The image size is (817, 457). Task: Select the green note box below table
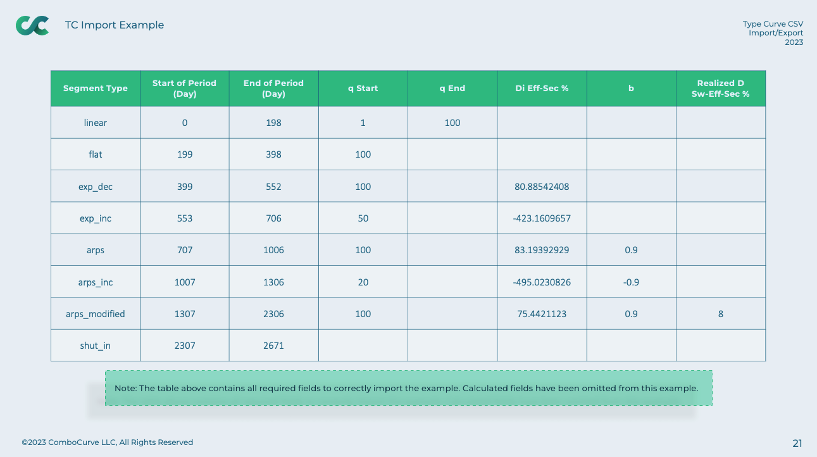(409, 388)
